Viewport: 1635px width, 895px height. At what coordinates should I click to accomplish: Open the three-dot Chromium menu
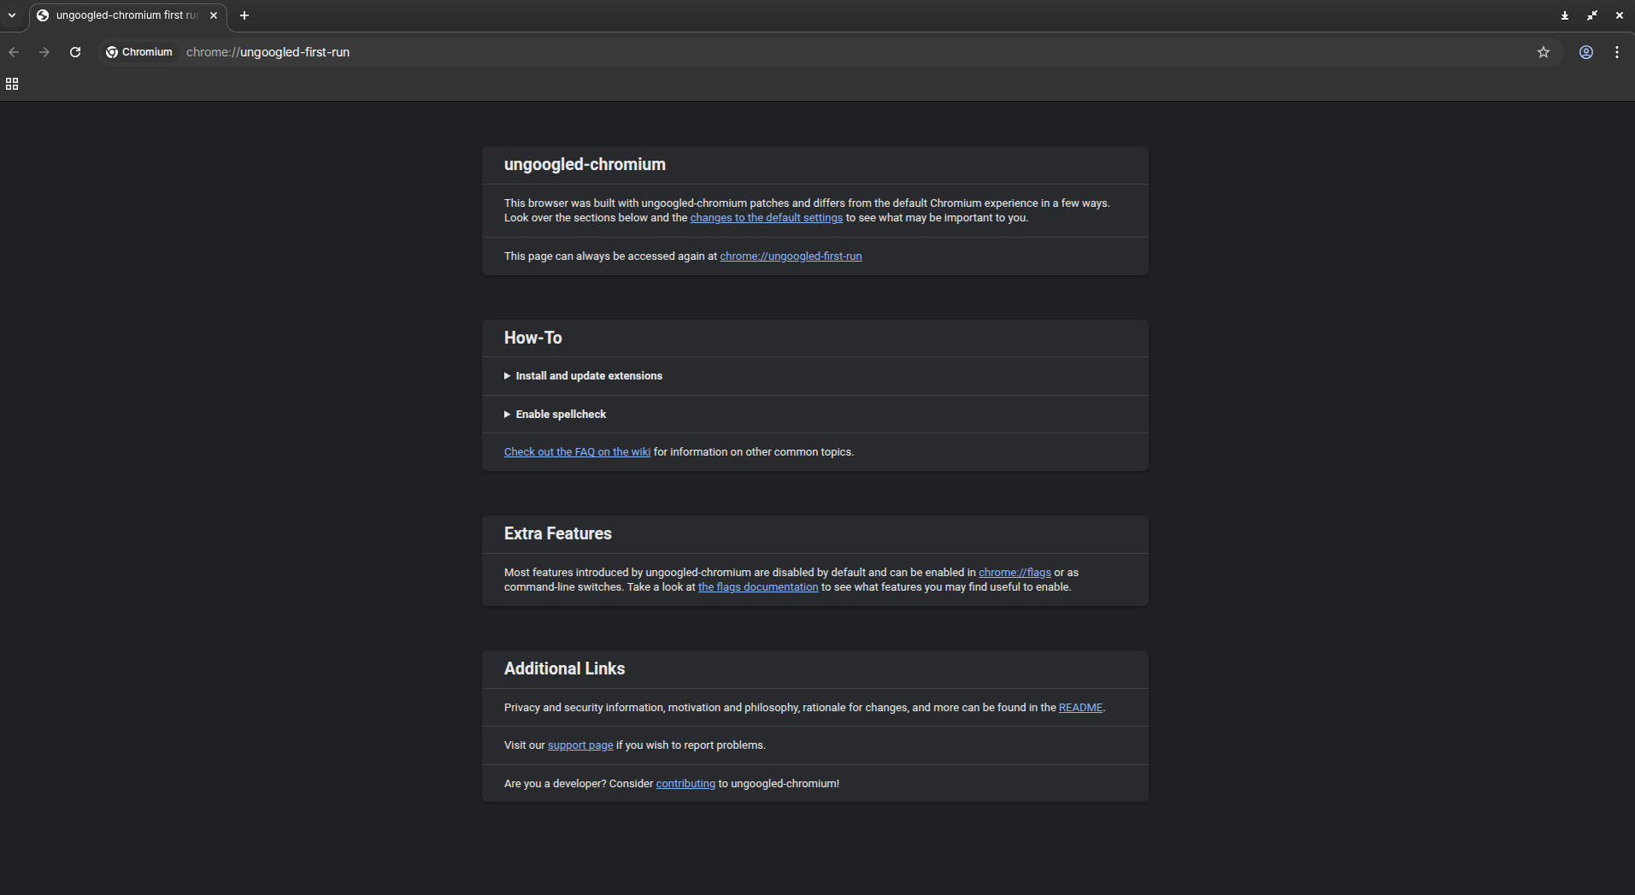coord(1616,52)
